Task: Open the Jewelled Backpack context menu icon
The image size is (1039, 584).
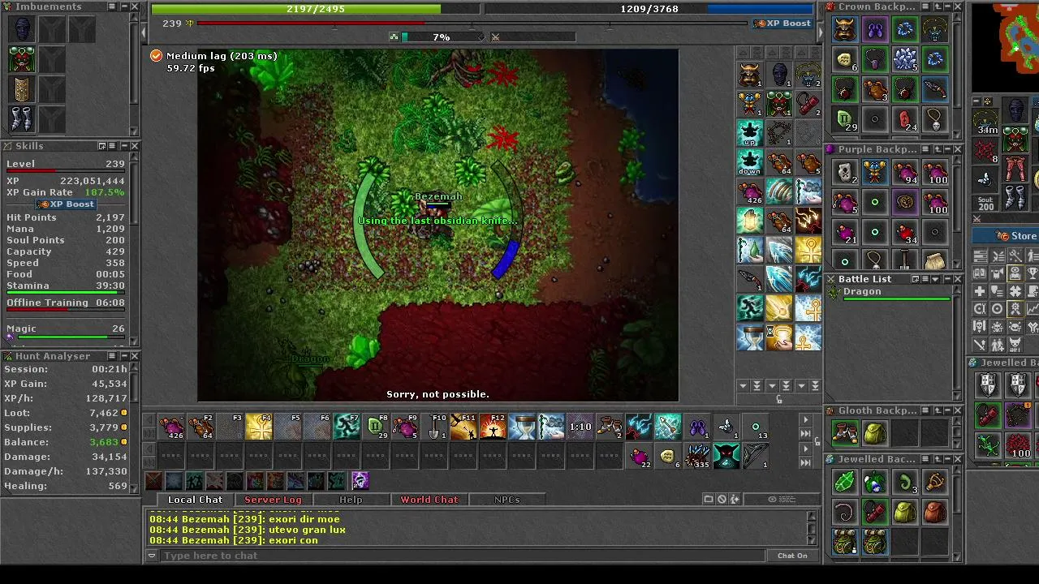Action: [x=926, y=459]
